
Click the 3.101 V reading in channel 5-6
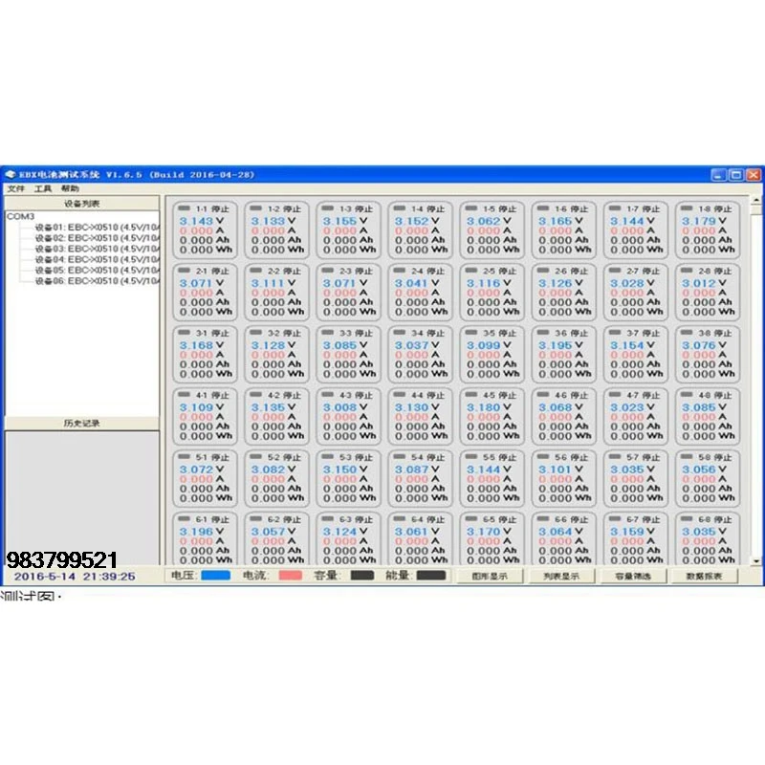tap(560, 470)
